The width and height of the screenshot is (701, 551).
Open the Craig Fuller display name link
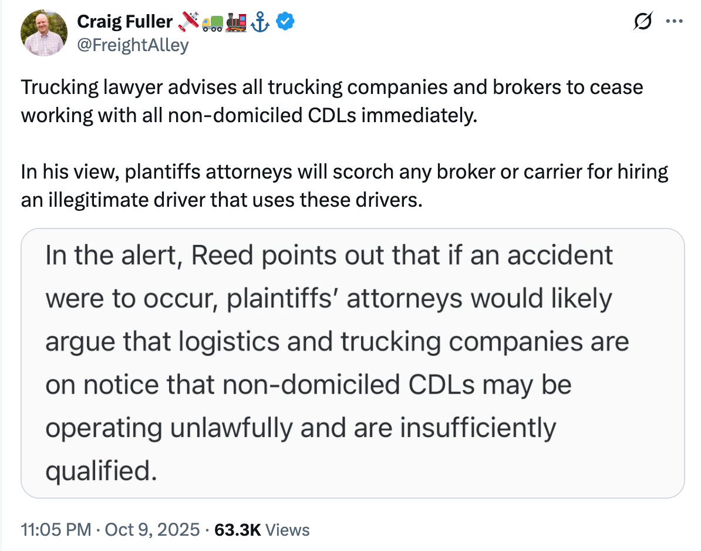pyautogui.click(x=124, y=22)
